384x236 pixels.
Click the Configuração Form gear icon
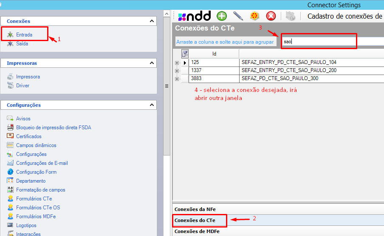[x=11, y=172]
